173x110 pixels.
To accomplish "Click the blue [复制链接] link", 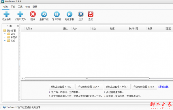I will click(164, 87).
